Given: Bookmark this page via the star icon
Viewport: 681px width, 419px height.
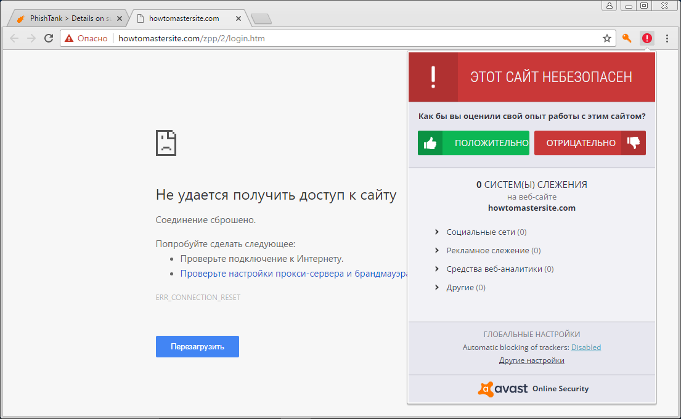Looking at the screenshot, I should point(607,38).
